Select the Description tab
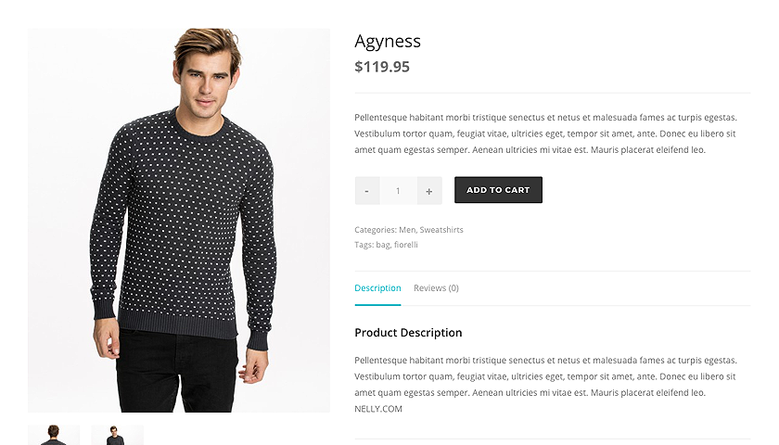The width and height of the screenshot is (779, 445). point(377,288)
